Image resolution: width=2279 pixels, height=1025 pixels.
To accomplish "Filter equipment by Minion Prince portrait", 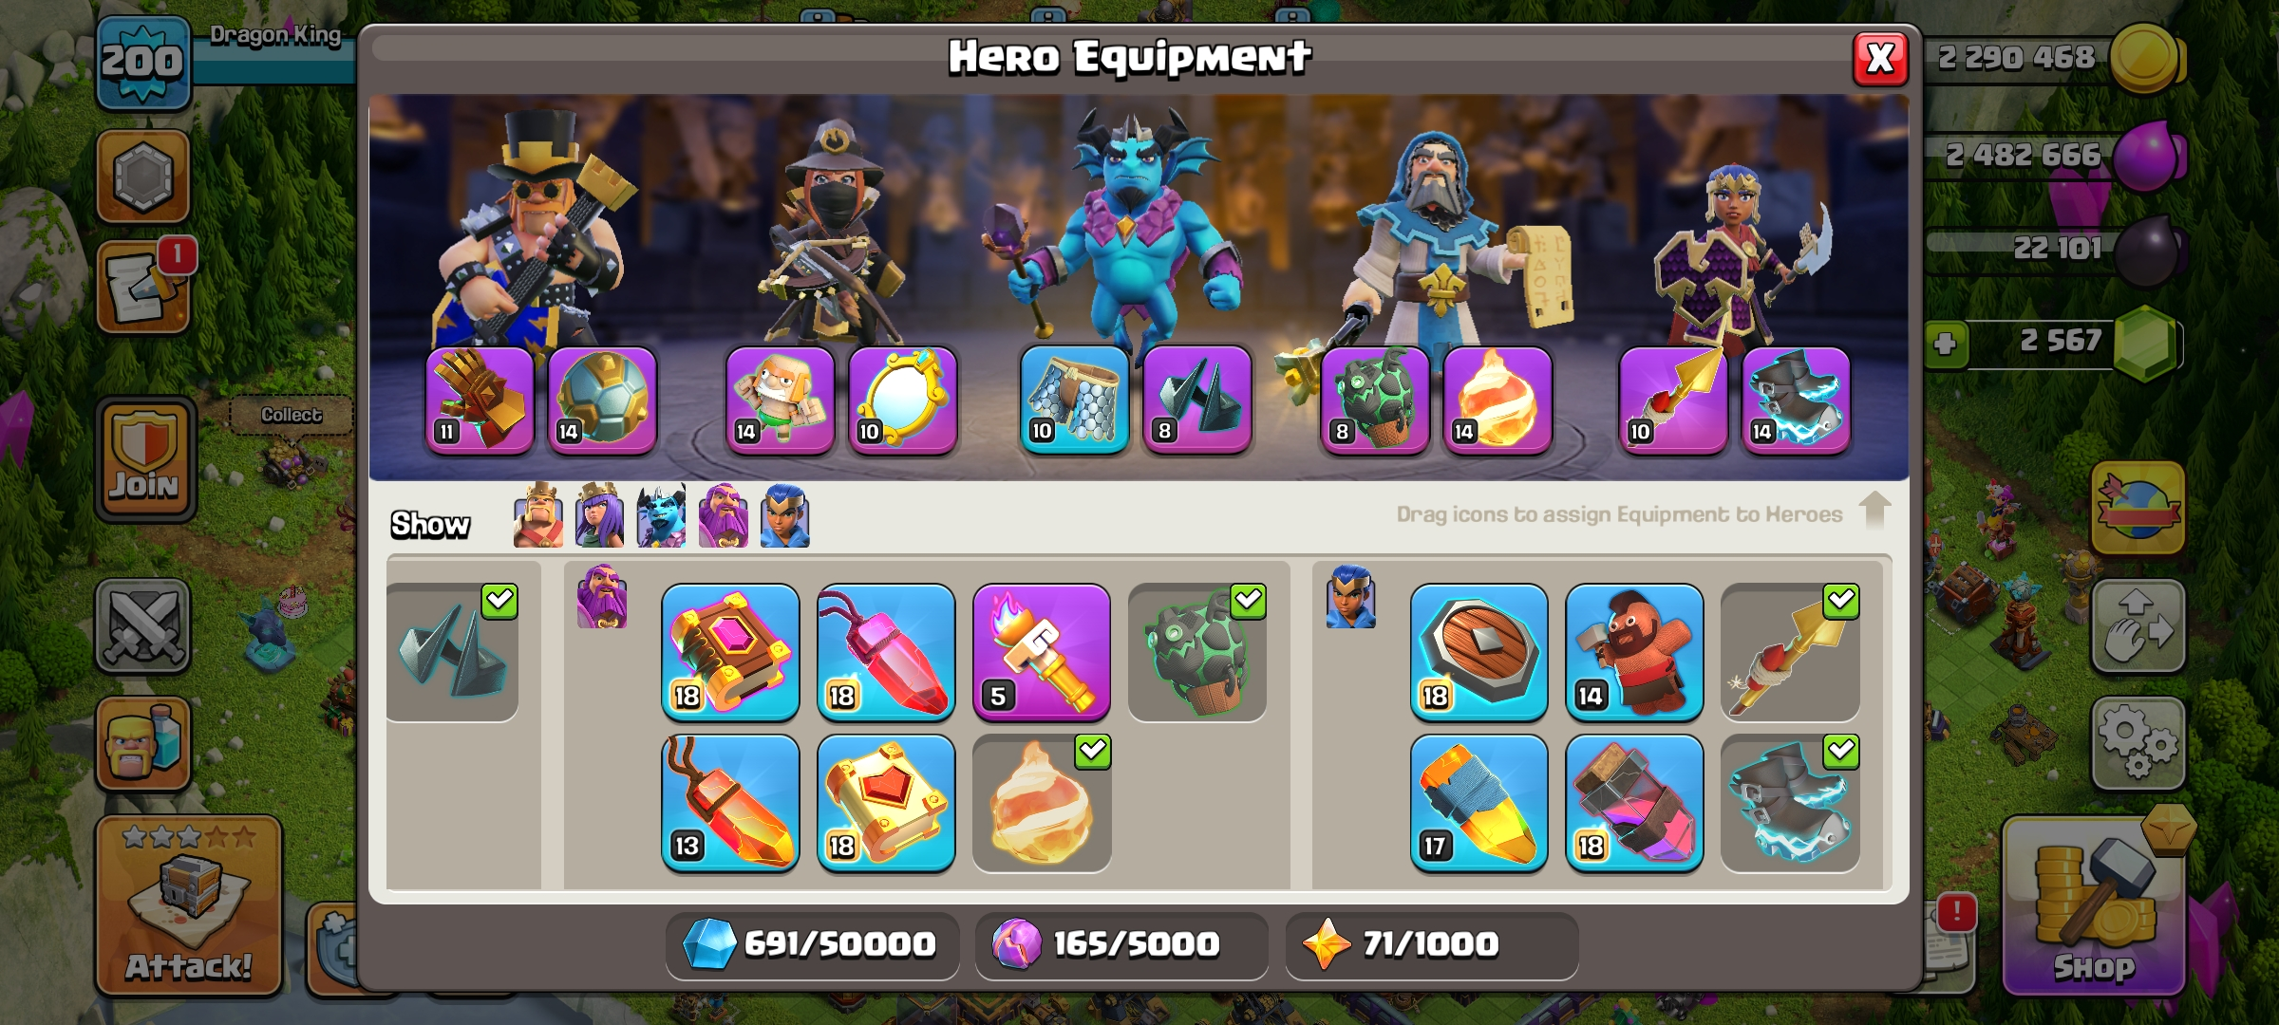I will pos(661,515).
